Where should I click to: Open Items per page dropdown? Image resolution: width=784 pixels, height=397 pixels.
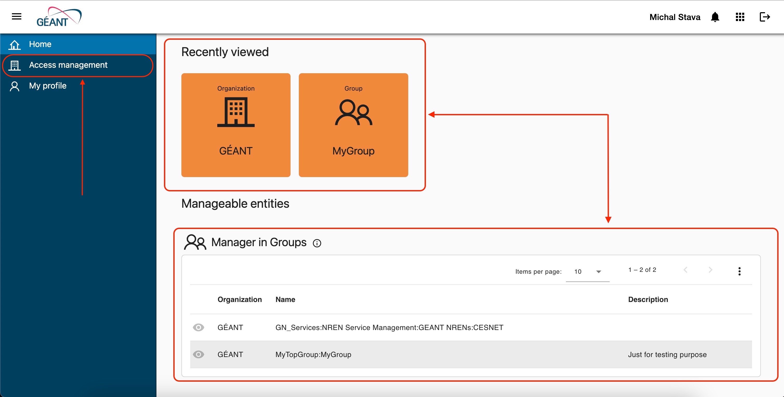(x=587, y=271)
